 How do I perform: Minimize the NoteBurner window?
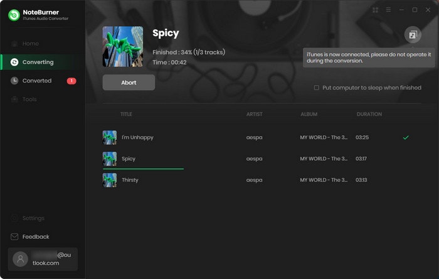(401, 10)
